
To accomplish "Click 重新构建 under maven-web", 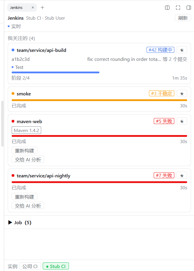I will point(24,151).
